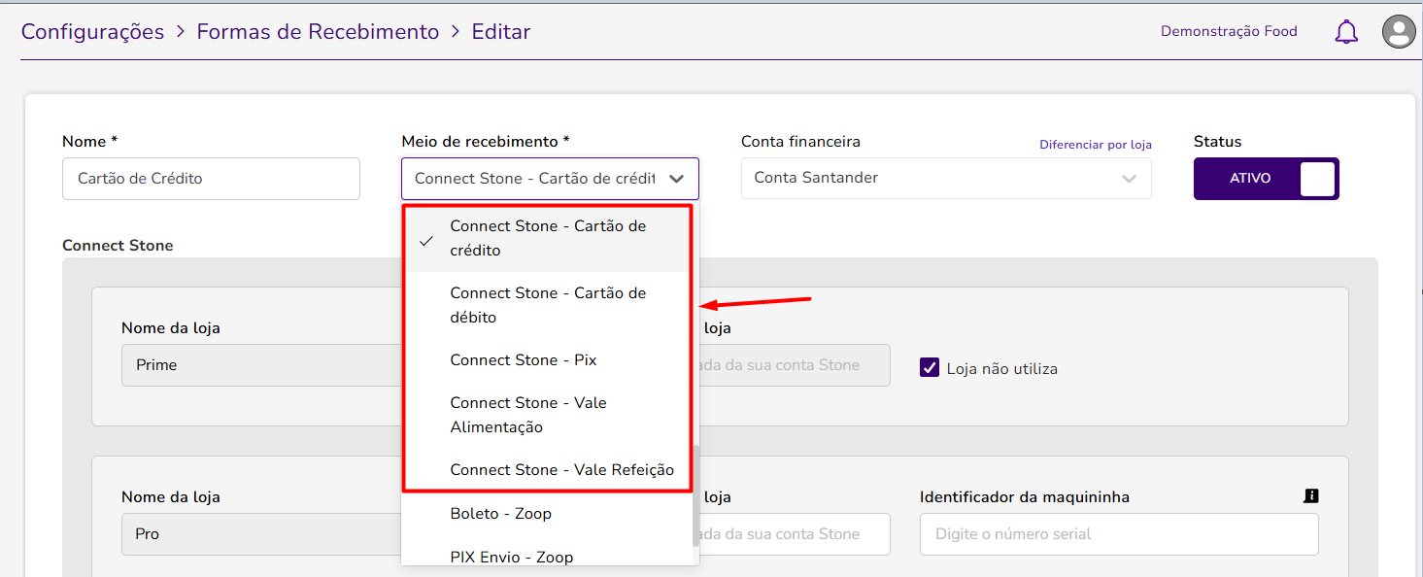Click the Prime store name field
This screenshot has width=1423, height=577.
[x=261, y=365]
